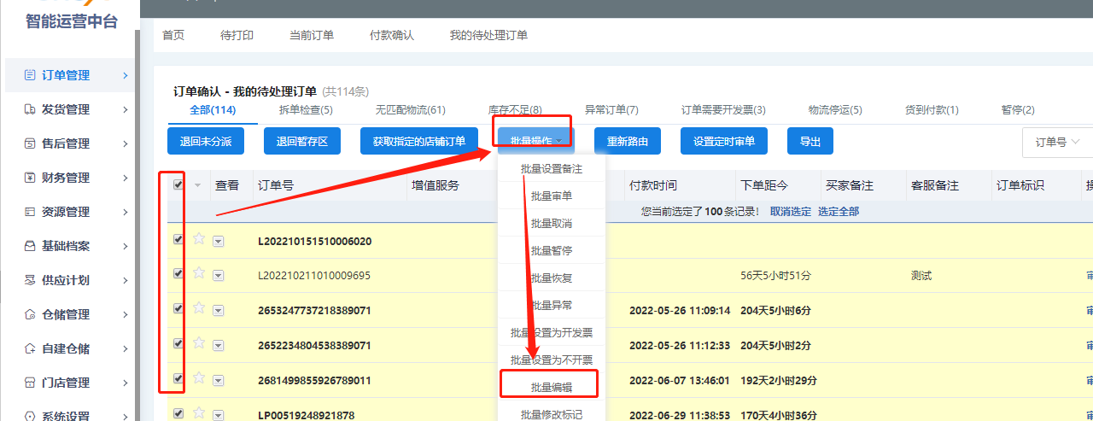This screenshot has height=421, width=1093.
Task: Uncheck order 2681499855926789011 checkbox
Action: pos(178,378)
